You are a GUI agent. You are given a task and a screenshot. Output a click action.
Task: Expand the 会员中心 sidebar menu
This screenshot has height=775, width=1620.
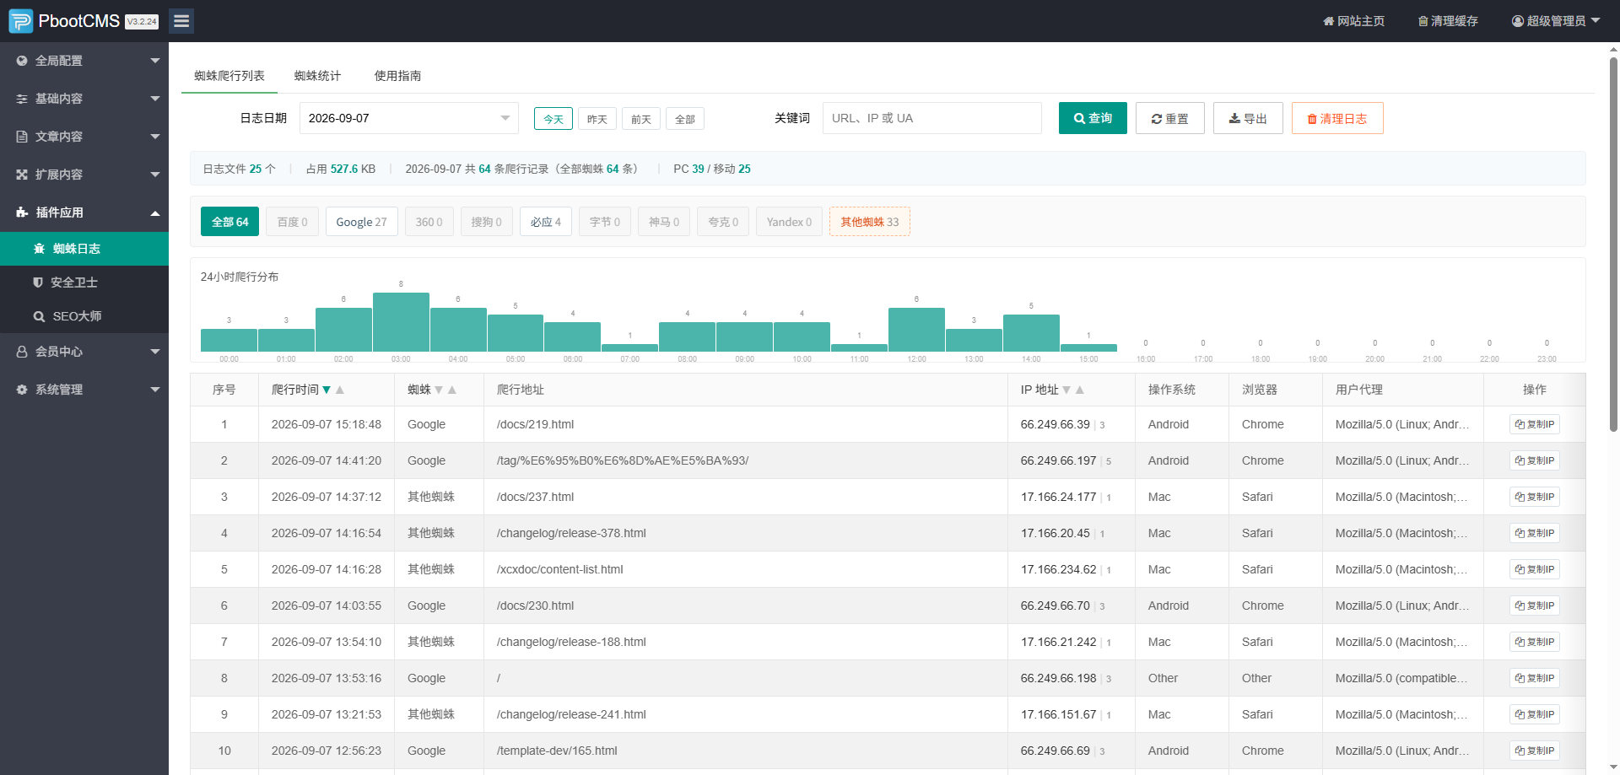click(x=84, y=352)
